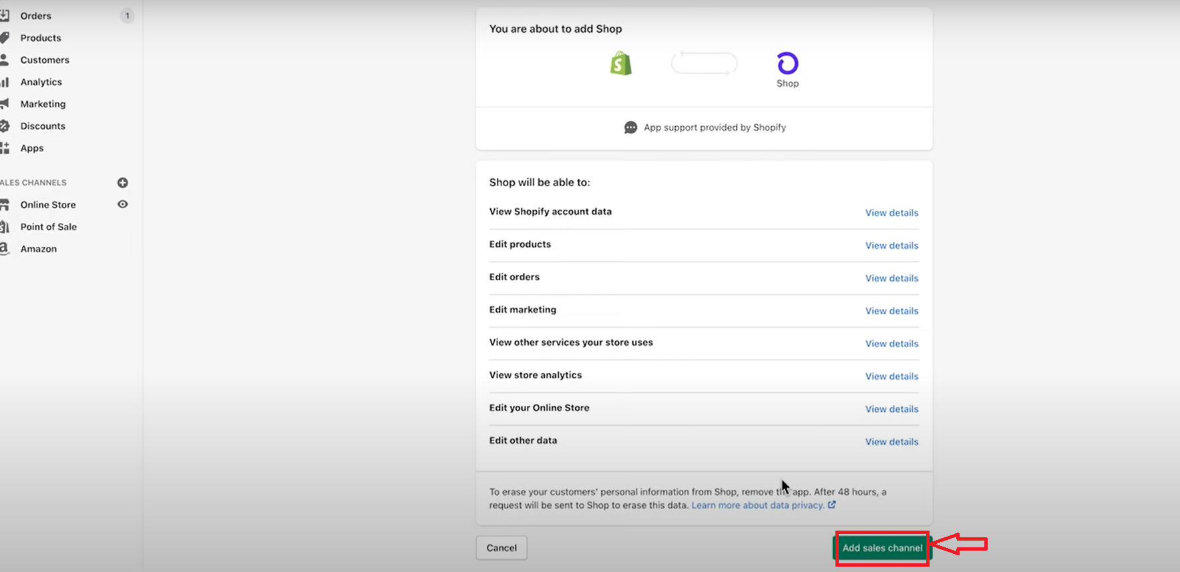Image resolution: width=1180 pixels, height=572 pixels.
Task: Click the chat bubble support icon
Action: point(630,127)
